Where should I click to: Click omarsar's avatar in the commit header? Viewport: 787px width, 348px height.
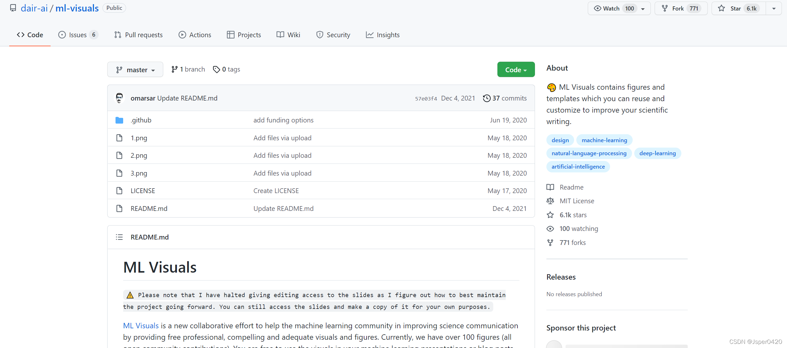[x=119, y=98]
